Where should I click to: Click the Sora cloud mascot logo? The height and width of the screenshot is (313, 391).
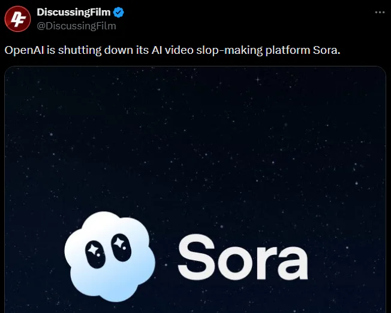[x=110, y=256]
